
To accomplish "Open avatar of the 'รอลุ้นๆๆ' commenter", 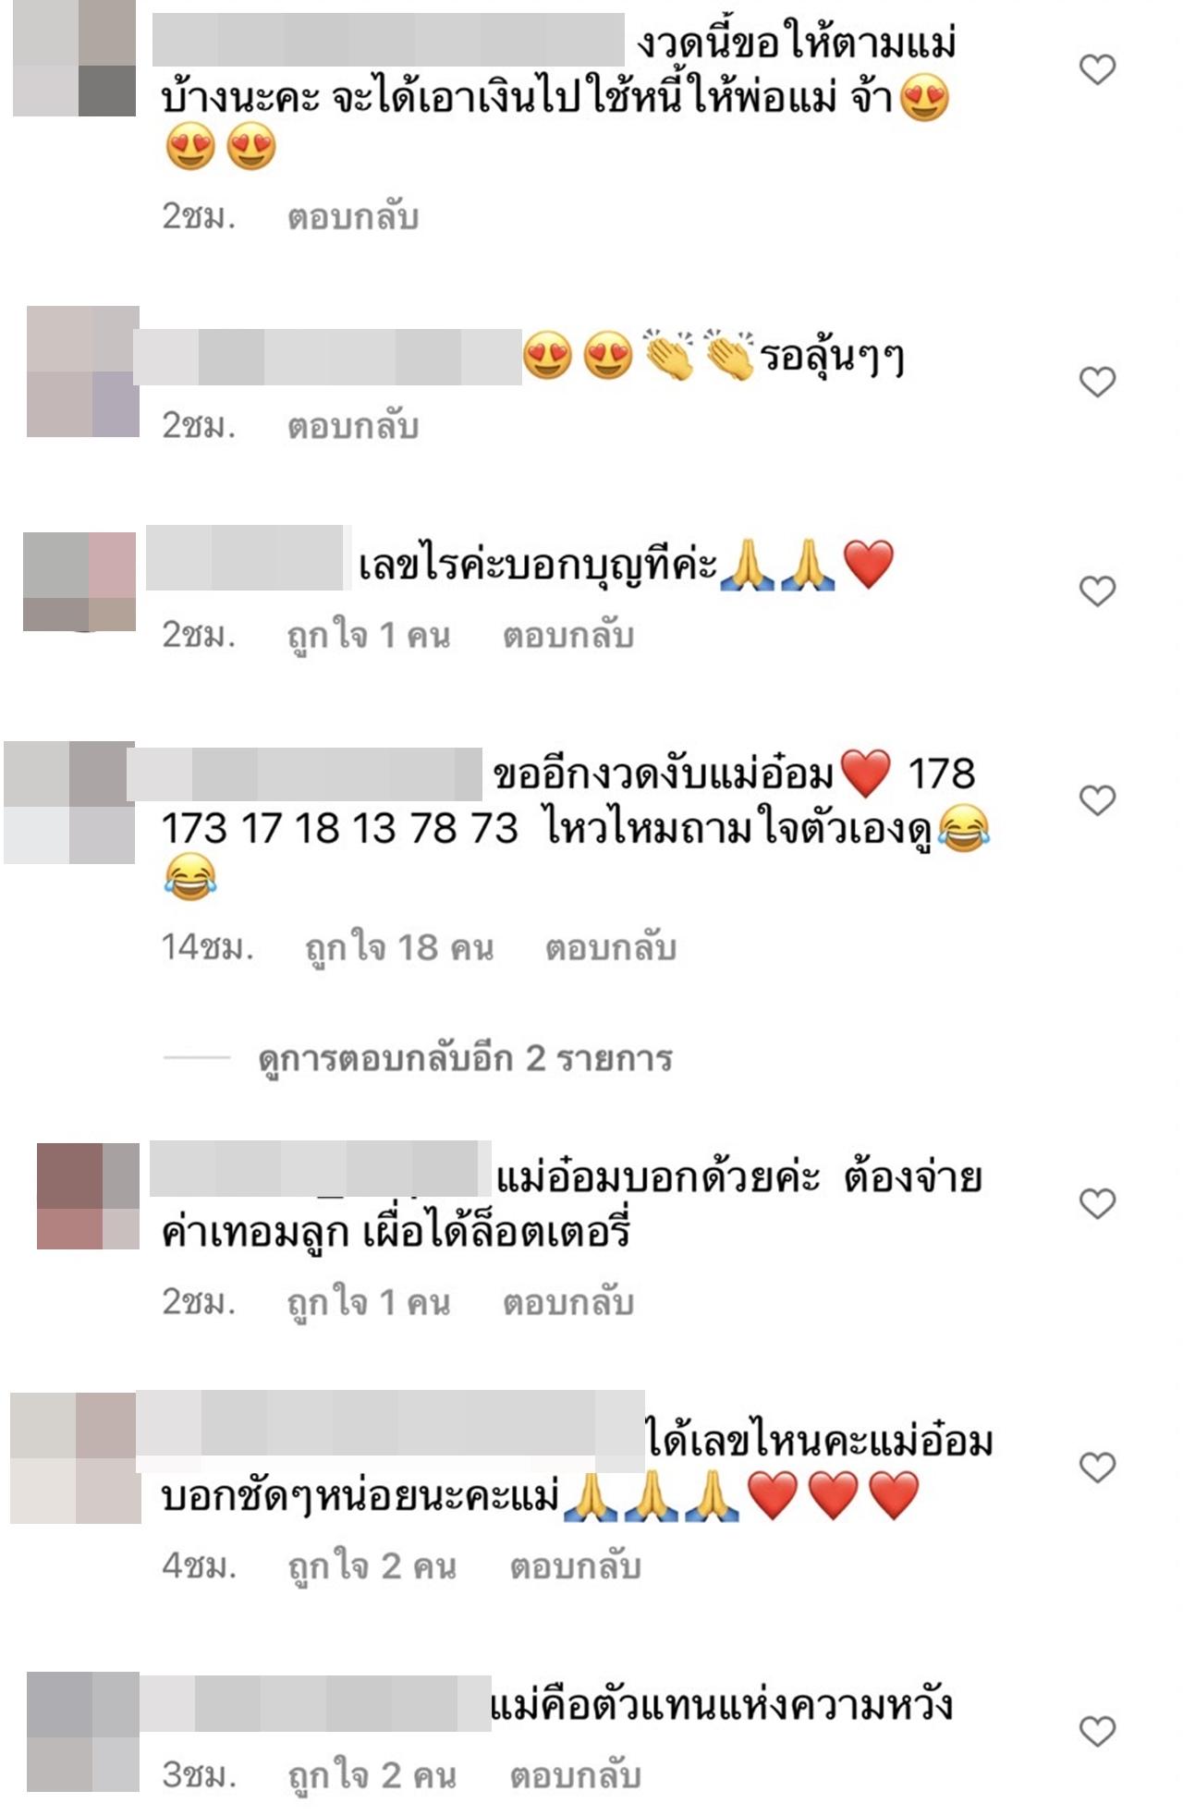I will pyautogui.click(x=83, y=372).
